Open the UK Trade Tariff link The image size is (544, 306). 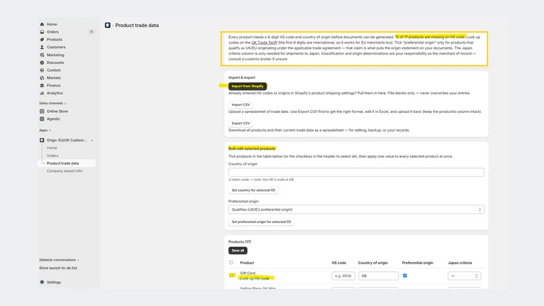(264, 43)
